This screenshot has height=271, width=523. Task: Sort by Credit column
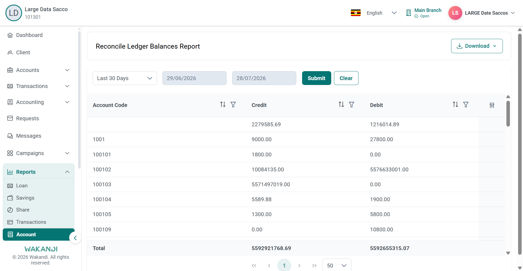(341, 105)
